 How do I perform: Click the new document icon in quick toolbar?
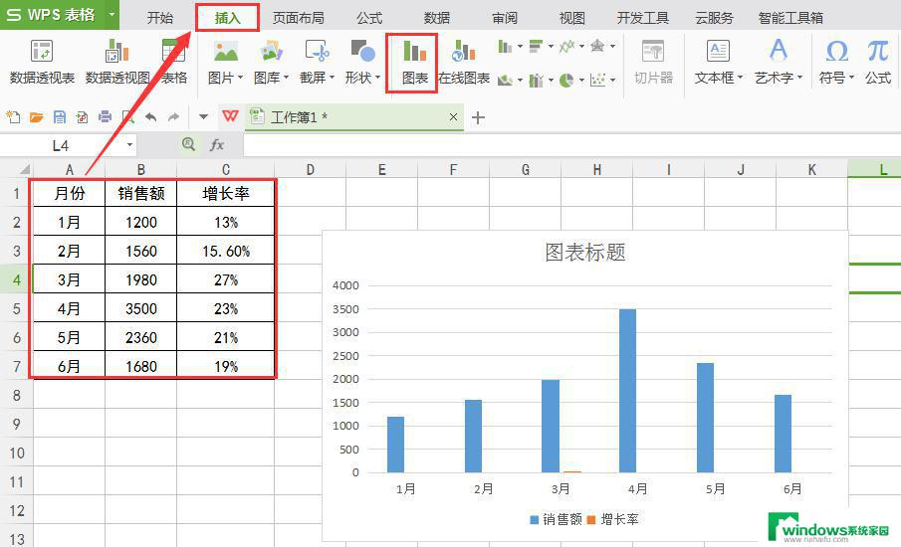click(13, 117)
